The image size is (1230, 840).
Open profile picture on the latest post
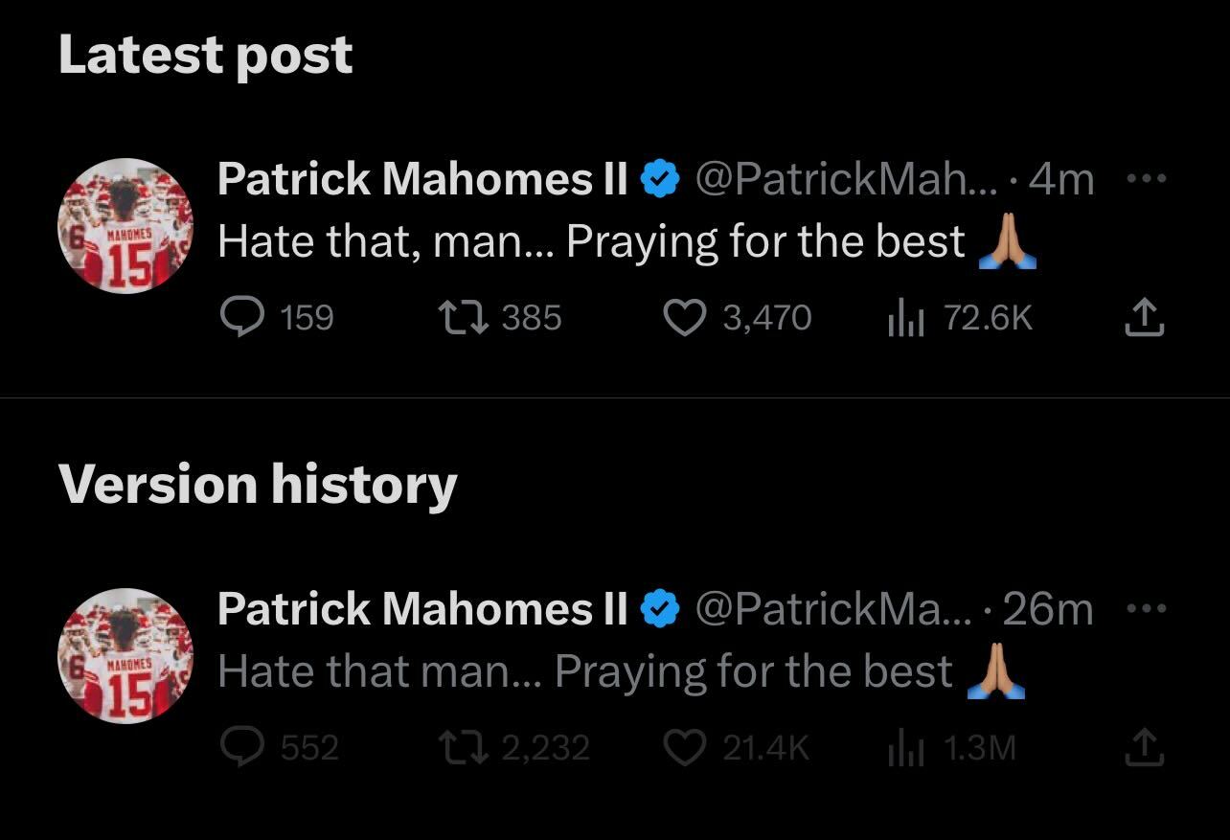click(125, 226)
